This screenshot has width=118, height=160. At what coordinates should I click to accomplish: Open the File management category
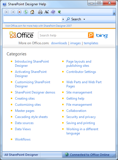[79, 105]
